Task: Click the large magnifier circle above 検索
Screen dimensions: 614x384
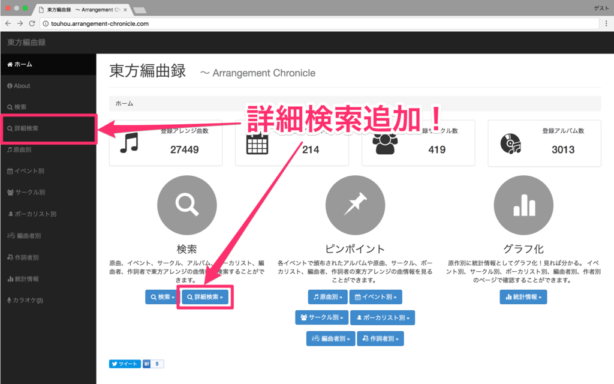Action: [x=187, y=205]
